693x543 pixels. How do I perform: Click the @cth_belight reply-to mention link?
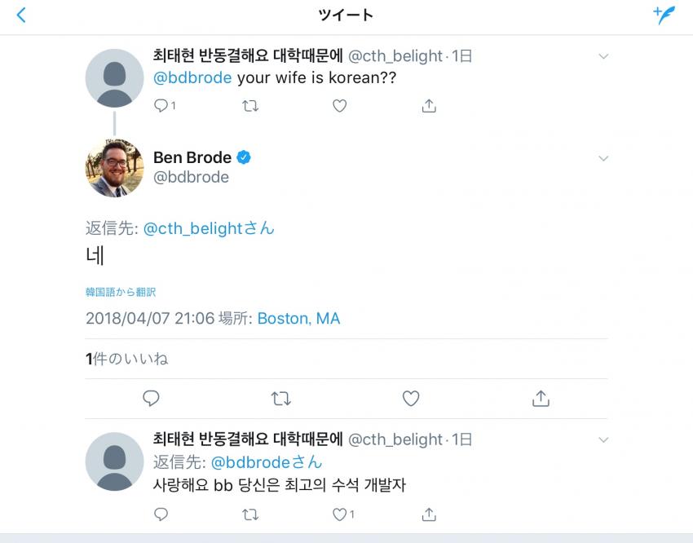click(x=209, y=228)
